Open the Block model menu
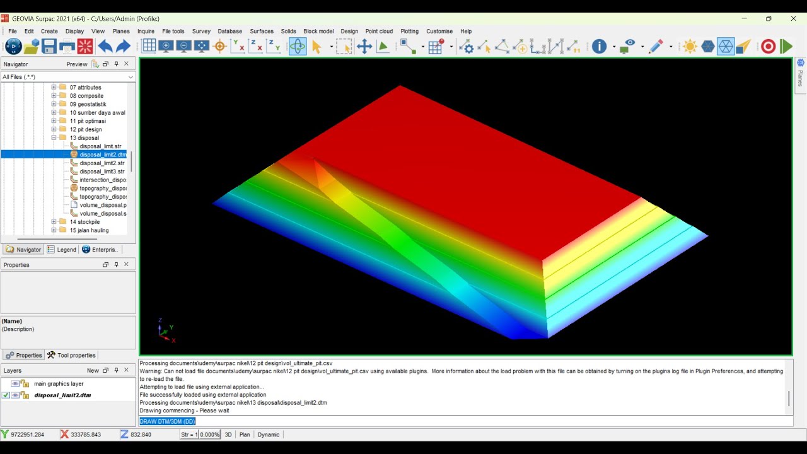Image resolution: width=807 pixels, height=454 pixels. (x=318, y=31)
